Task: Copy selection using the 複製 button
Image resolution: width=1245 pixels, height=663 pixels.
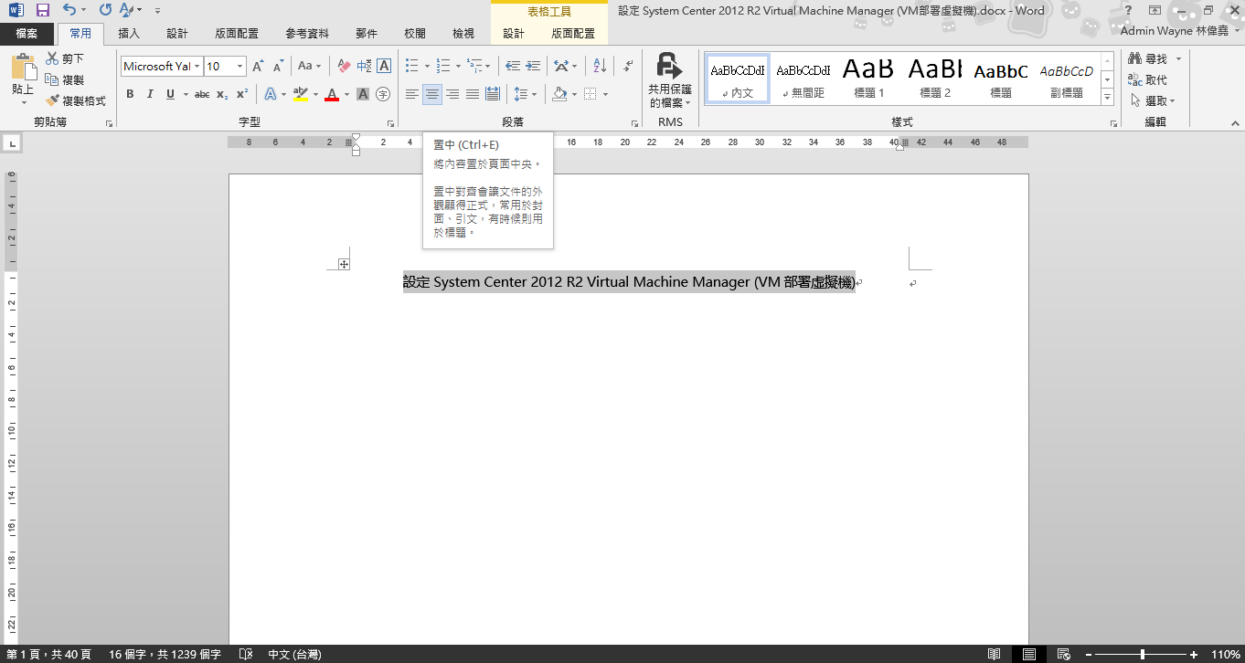Action: coord(64,79)
